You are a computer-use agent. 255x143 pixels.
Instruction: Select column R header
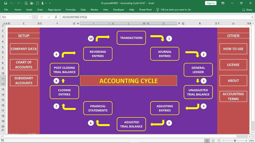[200, 23]
